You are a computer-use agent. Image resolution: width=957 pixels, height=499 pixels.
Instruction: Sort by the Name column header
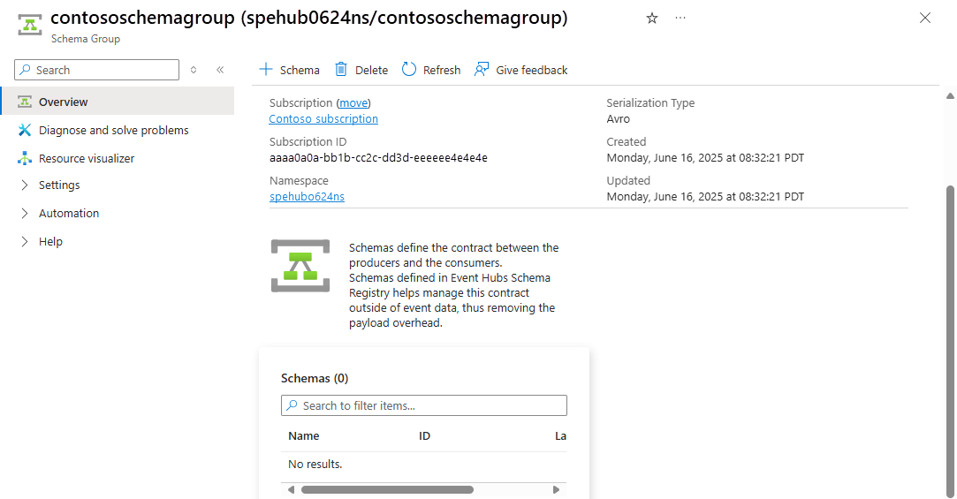point(304,435)
